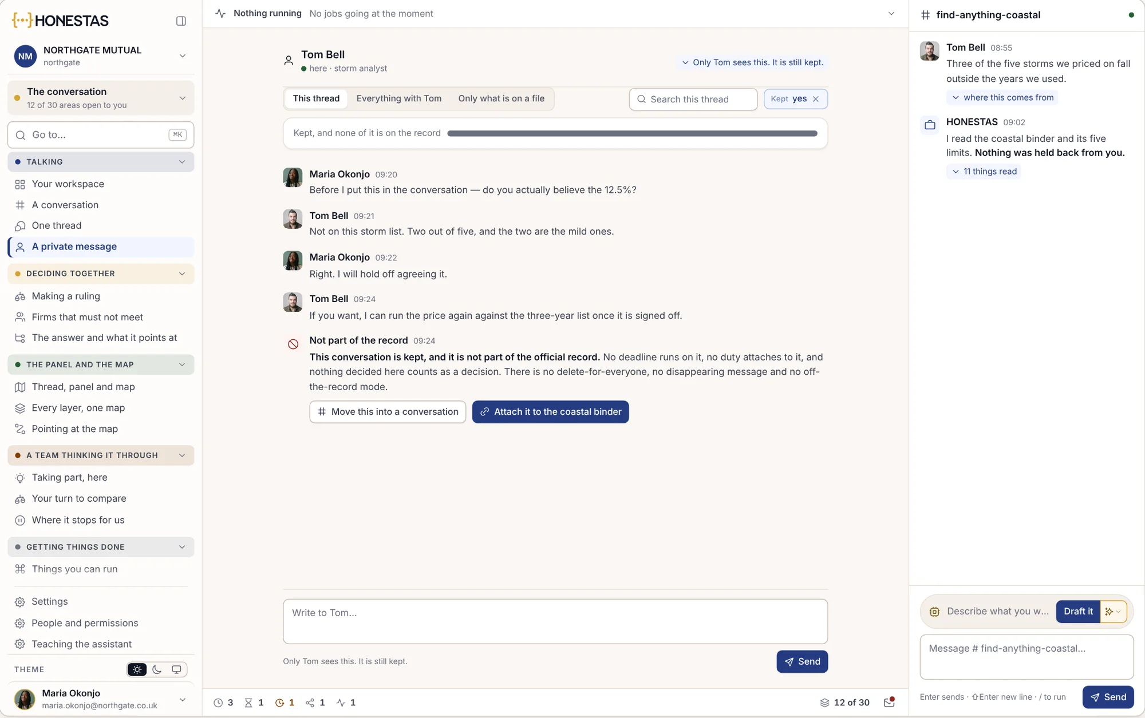Click the prohibited icon by Not part of the record

point(293,344)
